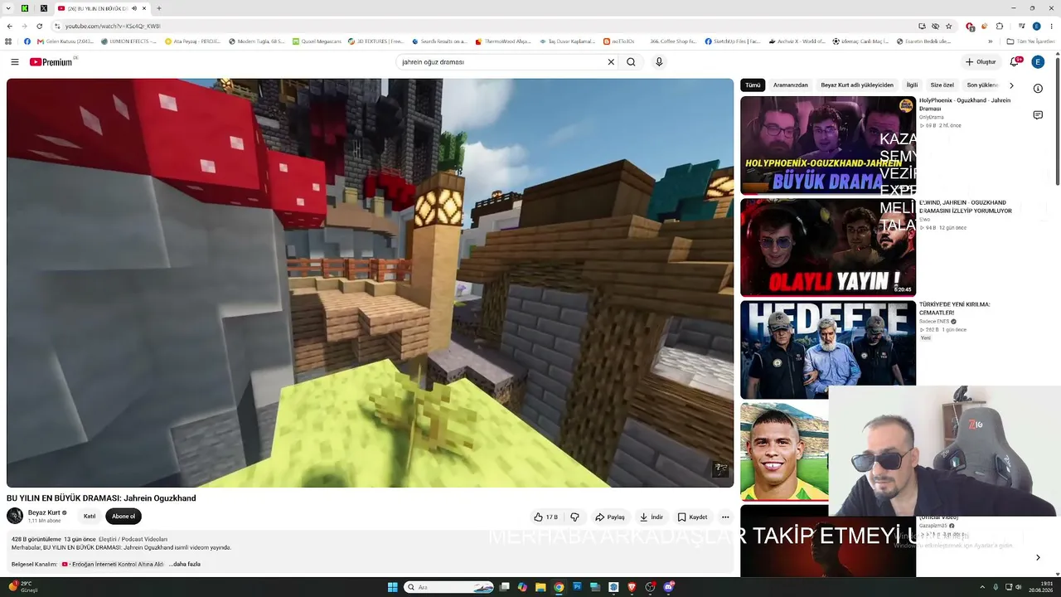The height and width of the screenshot is (597, 1061).
Task: Close the YouTube browser tab
Action: click(144, 8)
